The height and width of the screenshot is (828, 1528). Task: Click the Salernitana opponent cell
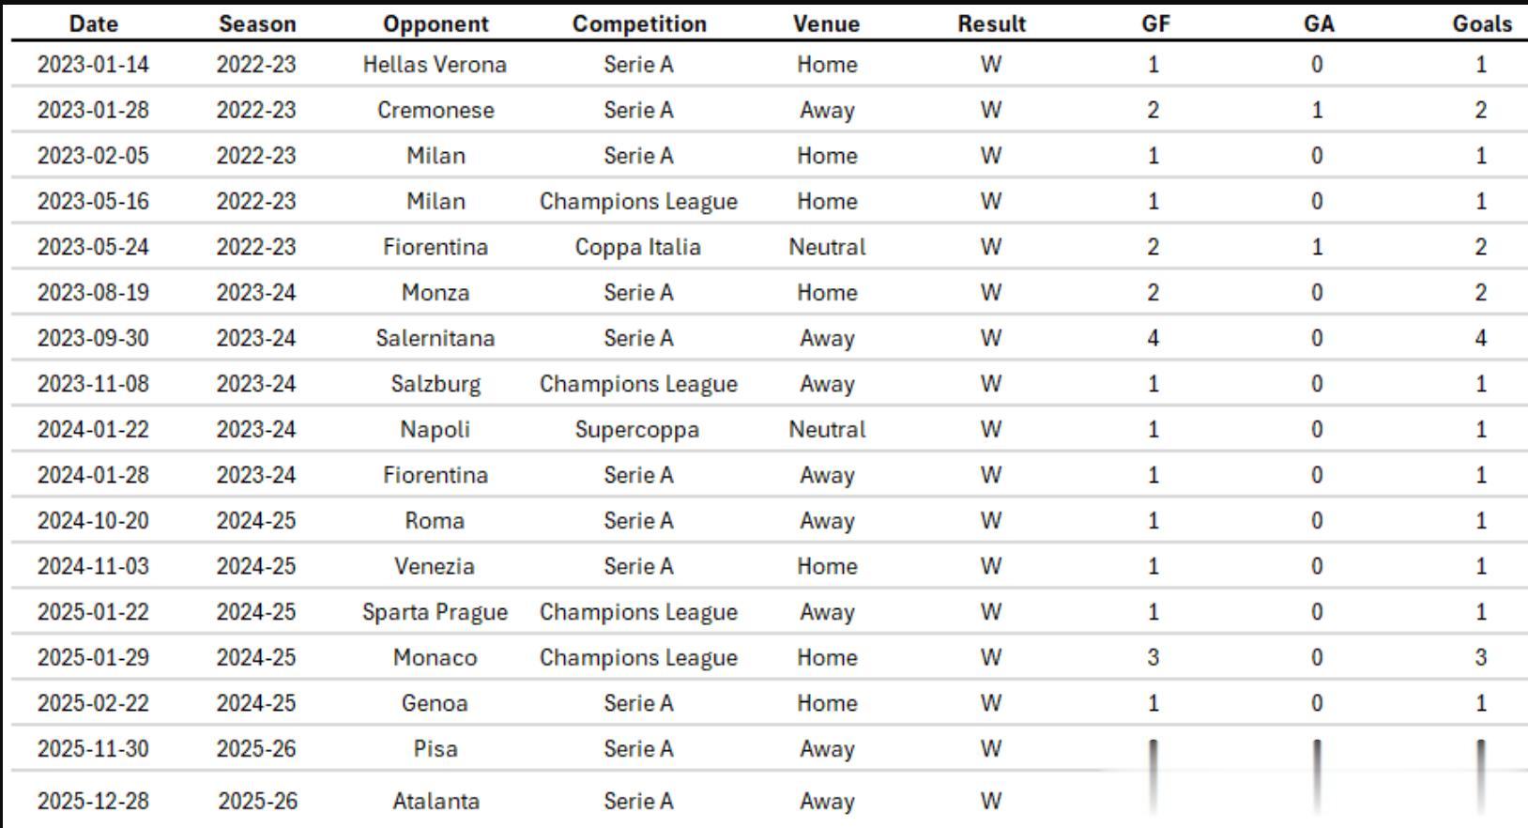[x=435, y=338]
